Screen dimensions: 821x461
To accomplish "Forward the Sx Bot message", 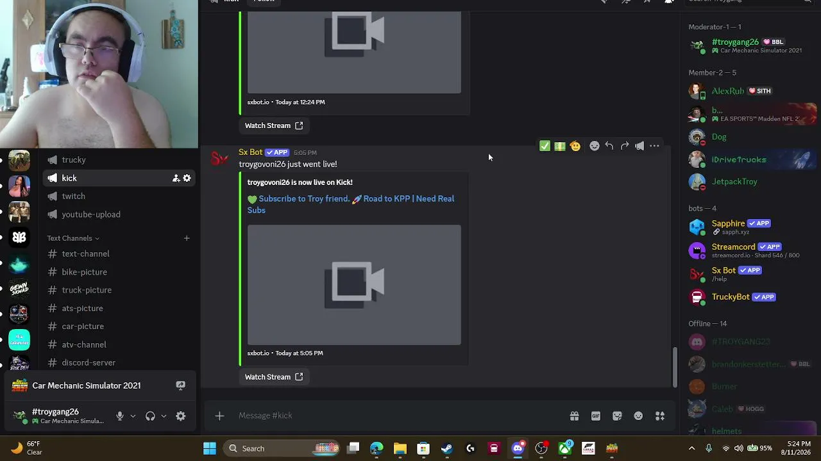I will tap(625, 146).
